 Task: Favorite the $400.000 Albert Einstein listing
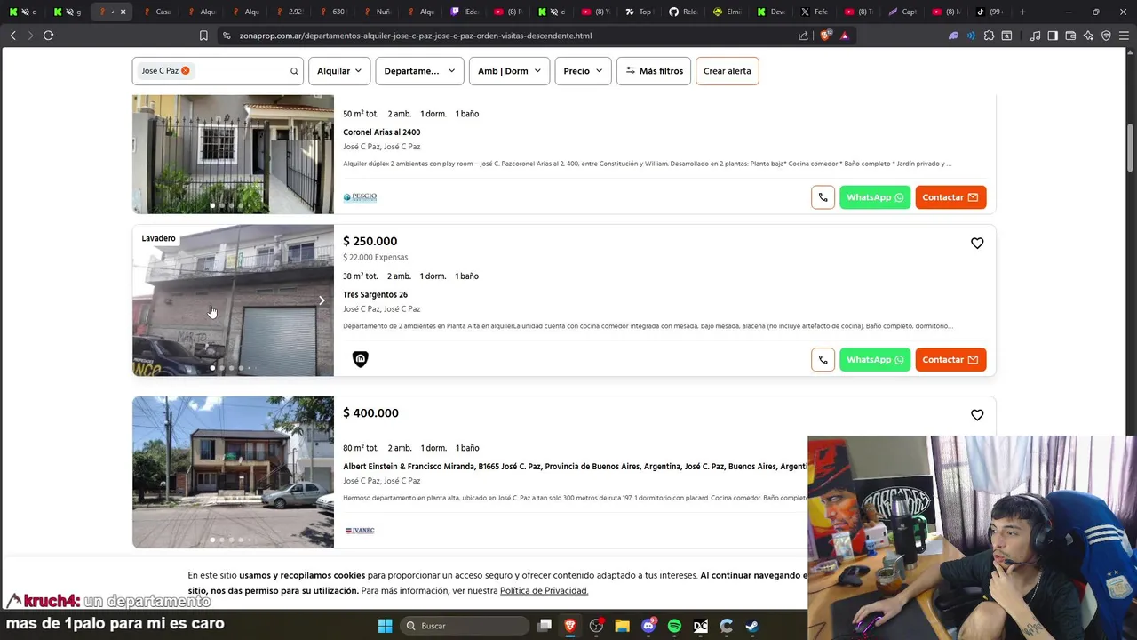click(x=977, y=415)
